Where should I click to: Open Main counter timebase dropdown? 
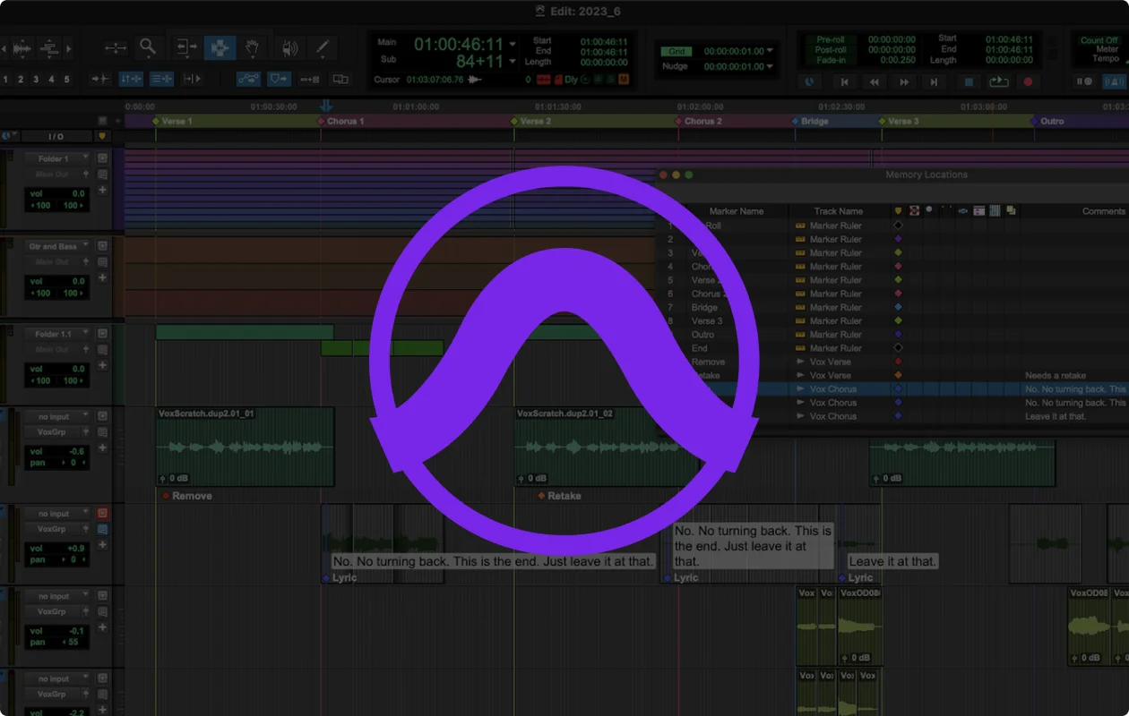(x=513, y=44)
